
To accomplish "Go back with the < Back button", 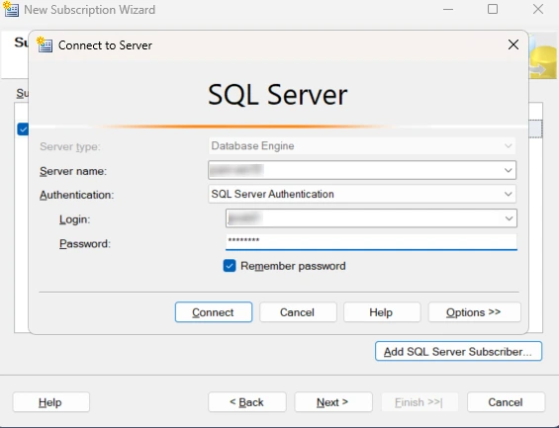I will [247, 402].
